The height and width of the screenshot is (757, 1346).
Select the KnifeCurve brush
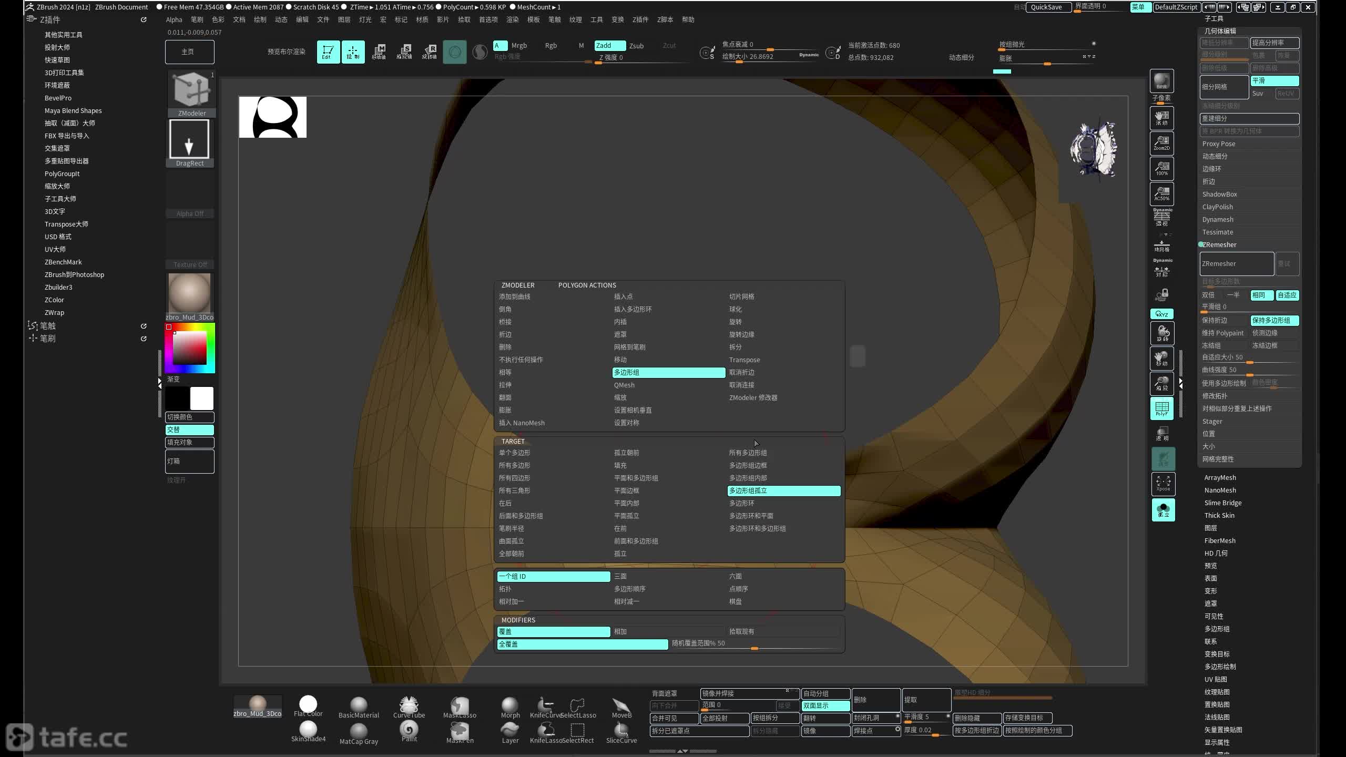click(545, 707)
